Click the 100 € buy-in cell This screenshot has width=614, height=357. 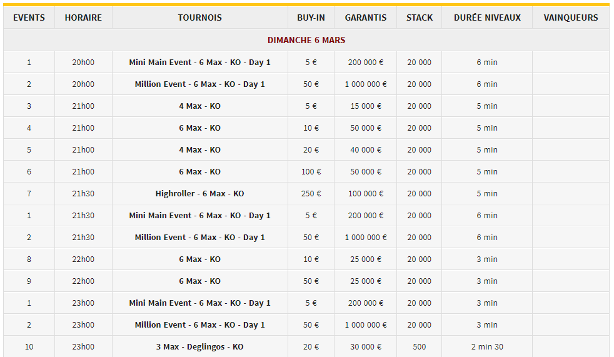point(311,172)
